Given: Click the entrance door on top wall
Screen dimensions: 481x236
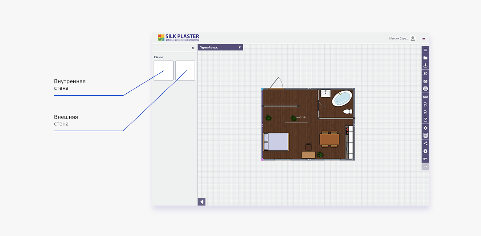Looking at the screenshot, I should coord(277,83).
